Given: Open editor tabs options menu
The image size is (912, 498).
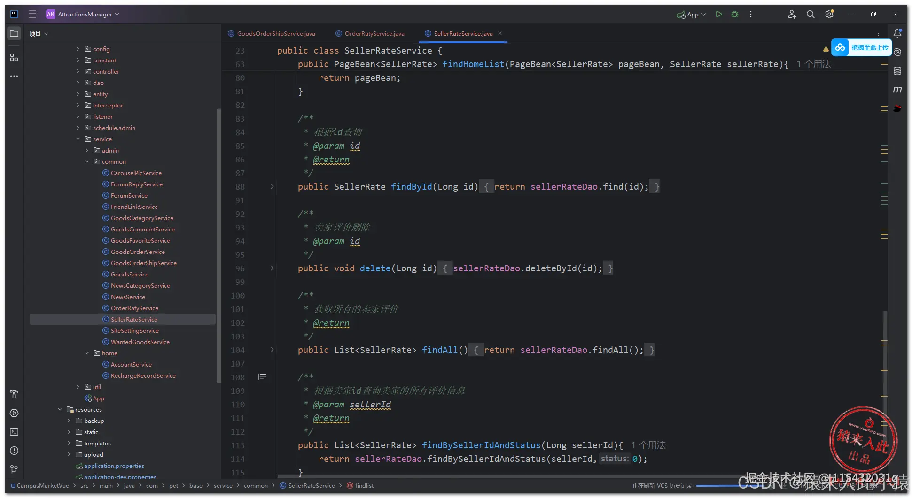Looking at the screenshot, I should coord(879,33).
